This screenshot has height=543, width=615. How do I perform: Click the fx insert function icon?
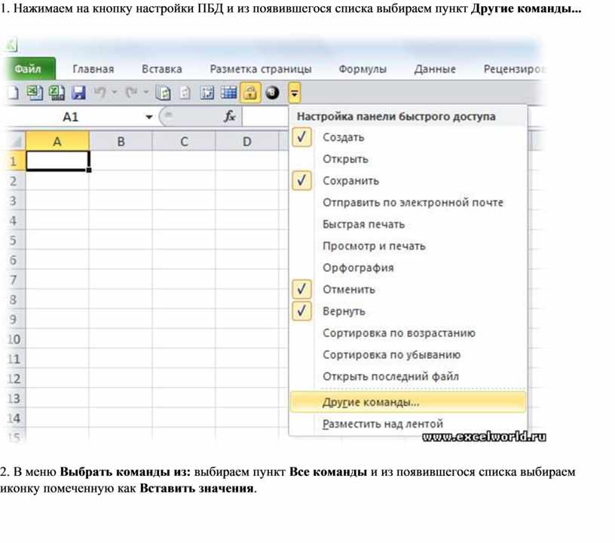click(229, 117)
